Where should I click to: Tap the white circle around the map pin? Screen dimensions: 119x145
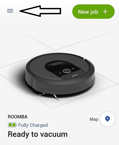click(x=107, y=119)
